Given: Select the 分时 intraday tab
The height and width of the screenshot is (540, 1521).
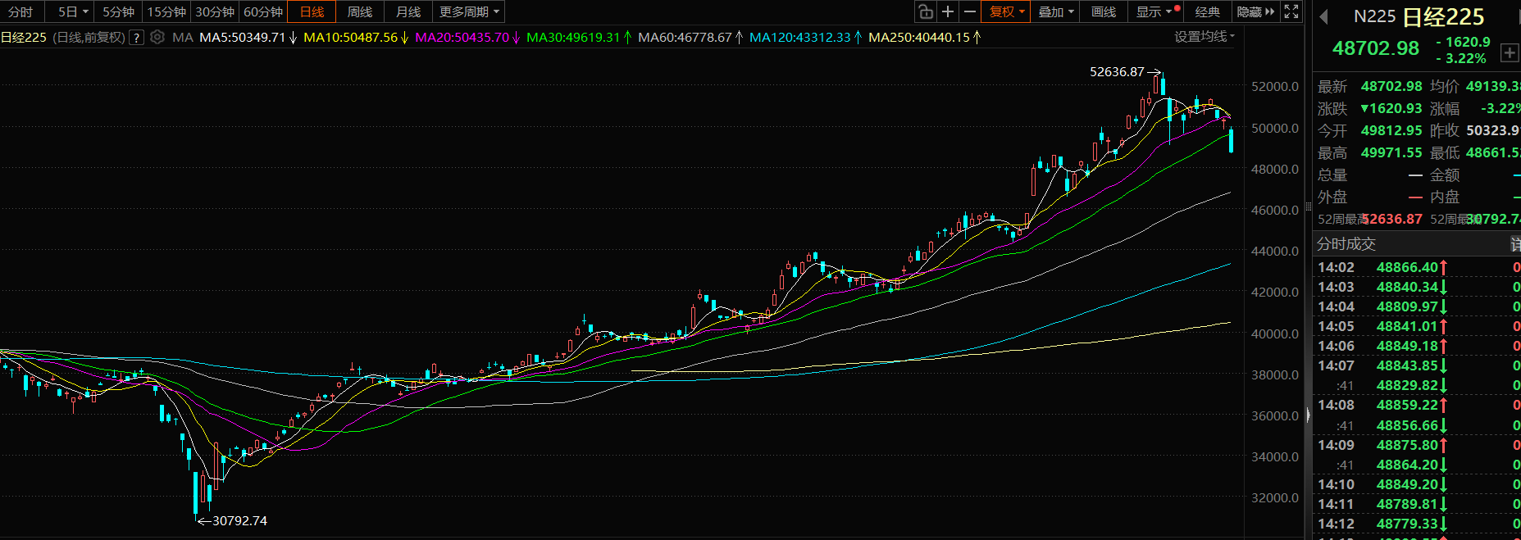Looking at the screenshot, I should [x=20, y=11].
